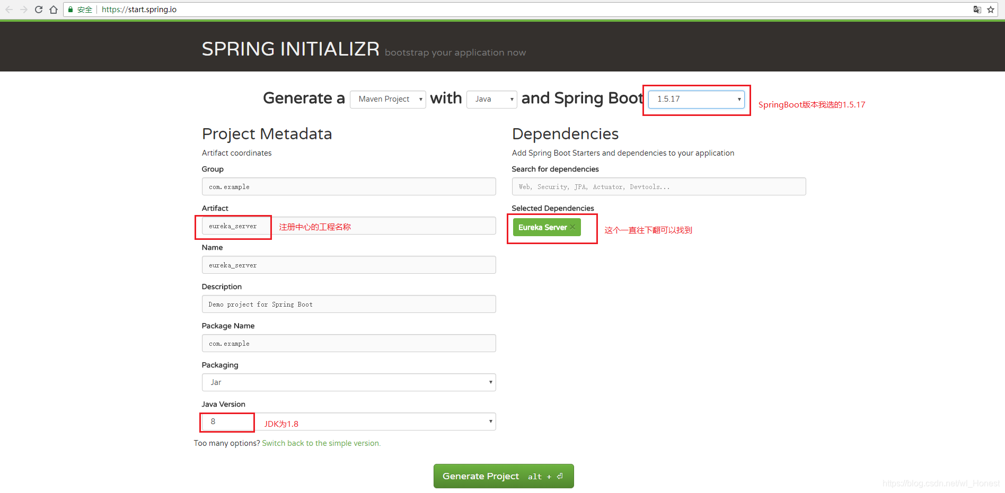Click the Artifact coordinates text
The width and height of the screenshot is (1005, 493).
pyautogui.click(x=236, y=153)
